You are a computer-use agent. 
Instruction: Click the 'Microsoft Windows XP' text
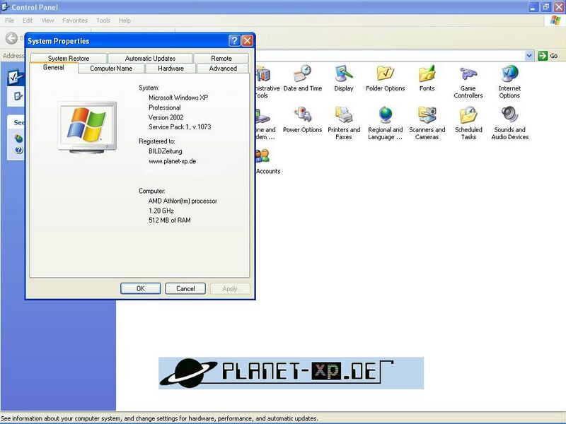(178, 98)
